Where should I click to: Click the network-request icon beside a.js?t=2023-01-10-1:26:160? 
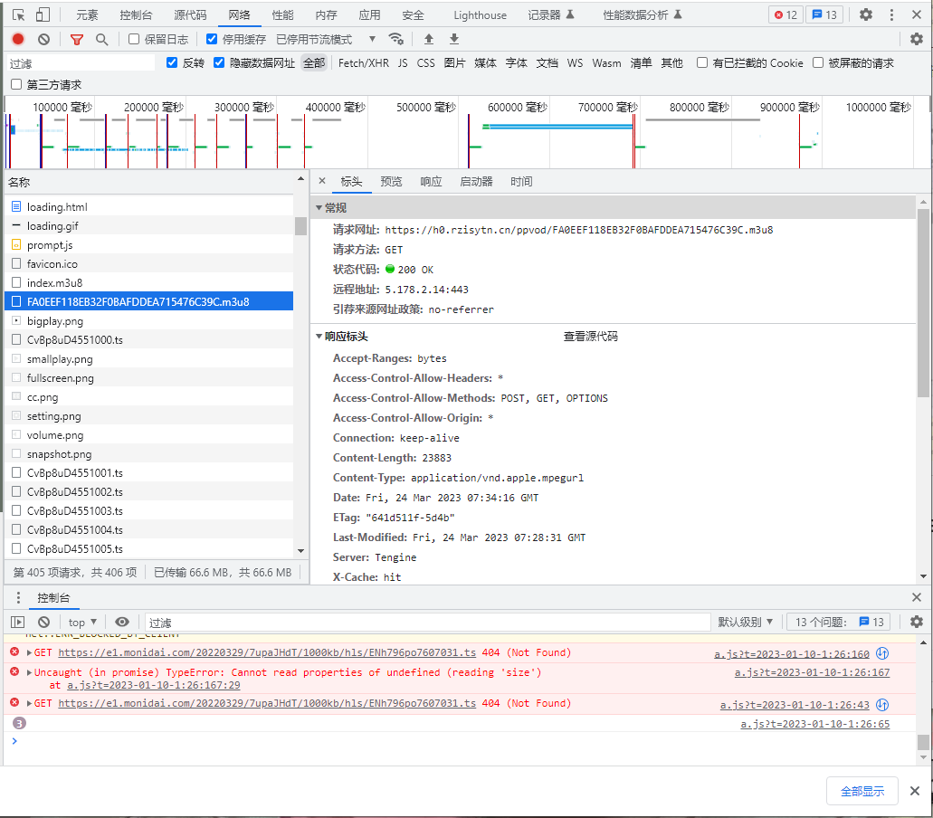click(x=882, y=654)
